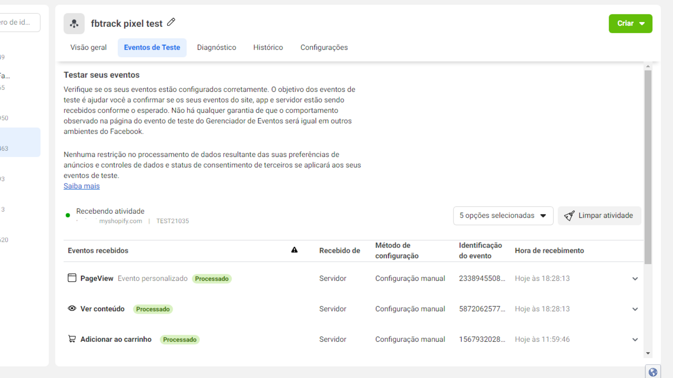Expand the Adicionar ao carrinho row
The width and height of the screenshot is (673, 378).
tap(635, 339)
